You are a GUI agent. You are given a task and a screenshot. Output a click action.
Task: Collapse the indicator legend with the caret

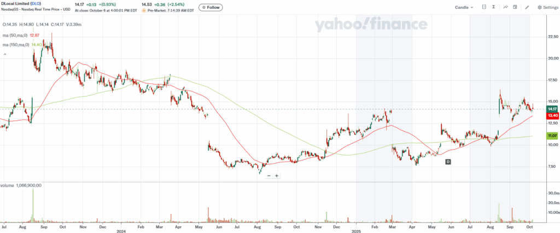tap(5, 55)
